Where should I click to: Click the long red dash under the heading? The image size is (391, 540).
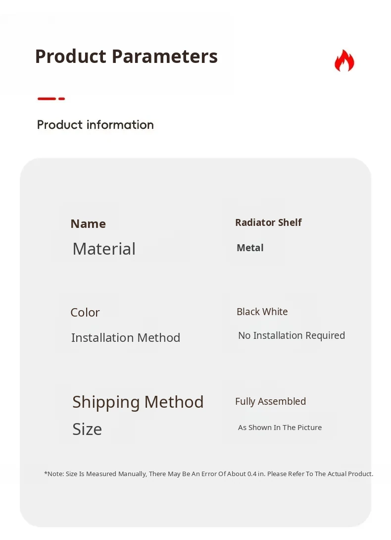click(47, 99)
